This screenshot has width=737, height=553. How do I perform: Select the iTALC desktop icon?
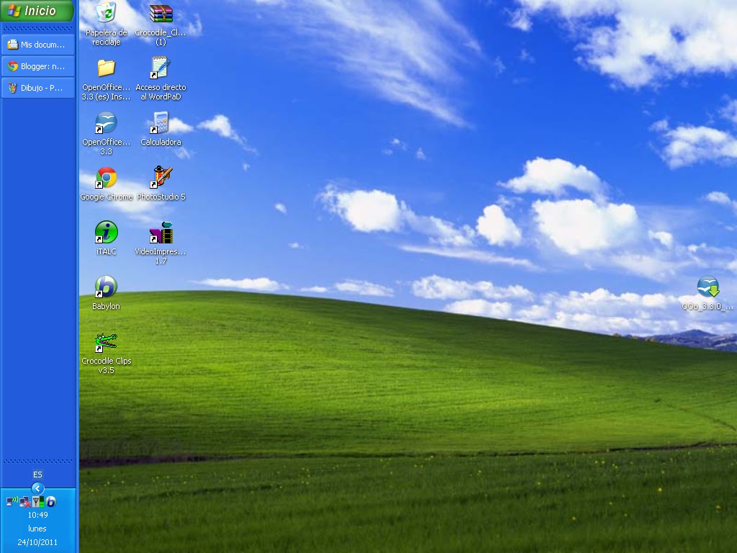tap(107, 238)
